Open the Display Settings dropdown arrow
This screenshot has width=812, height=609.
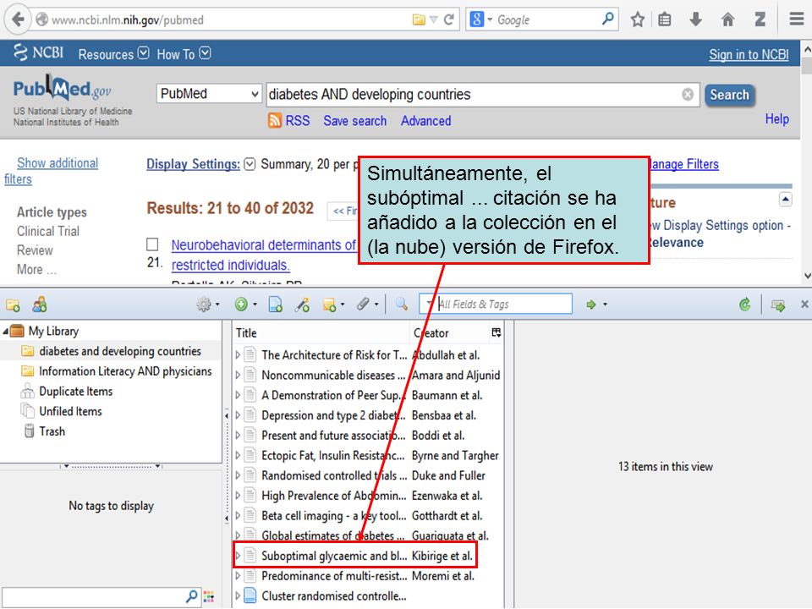250,164
